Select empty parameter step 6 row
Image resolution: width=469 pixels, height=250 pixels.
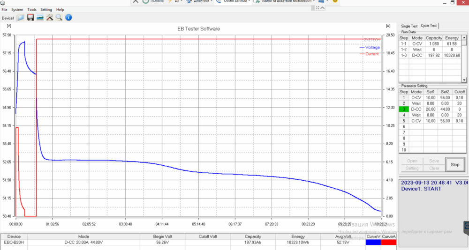pyautogui.click(x=432, y=127)
